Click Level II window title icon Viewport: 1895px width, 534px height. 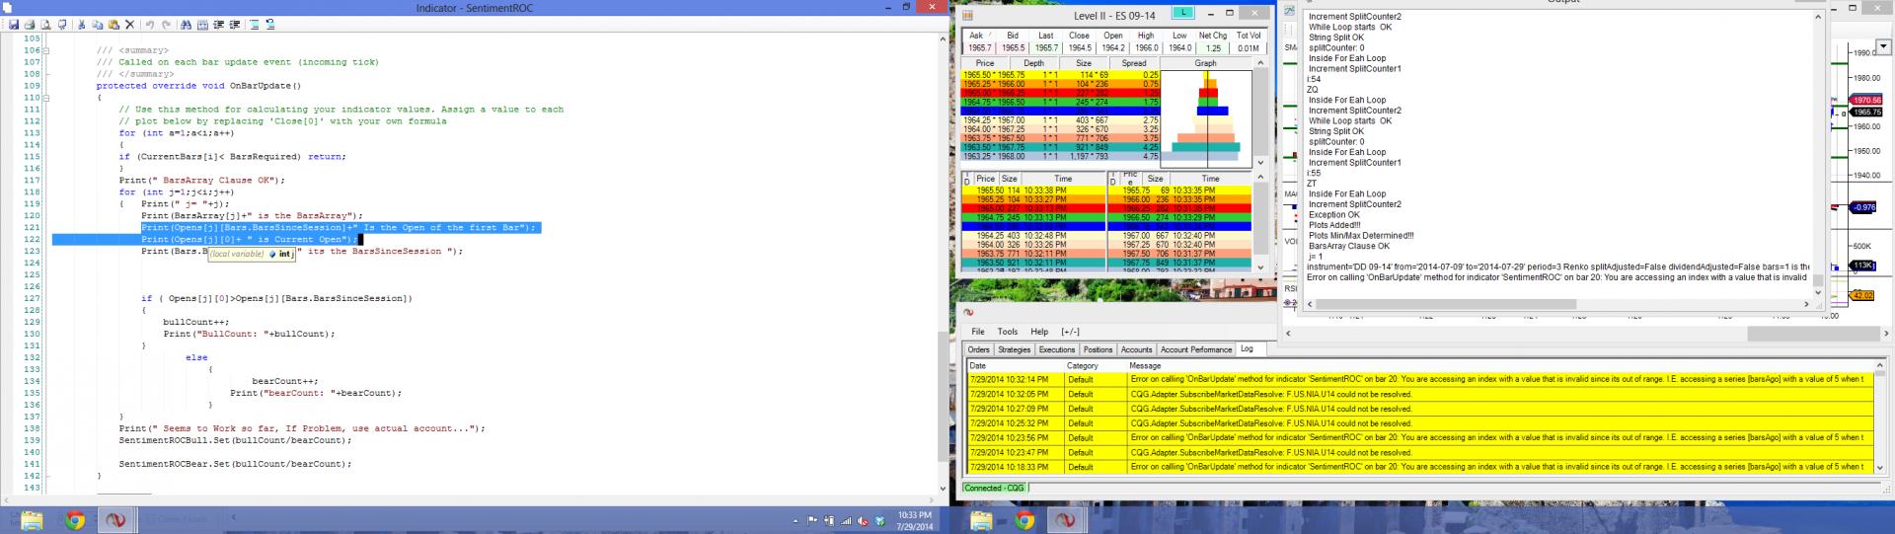969,15
